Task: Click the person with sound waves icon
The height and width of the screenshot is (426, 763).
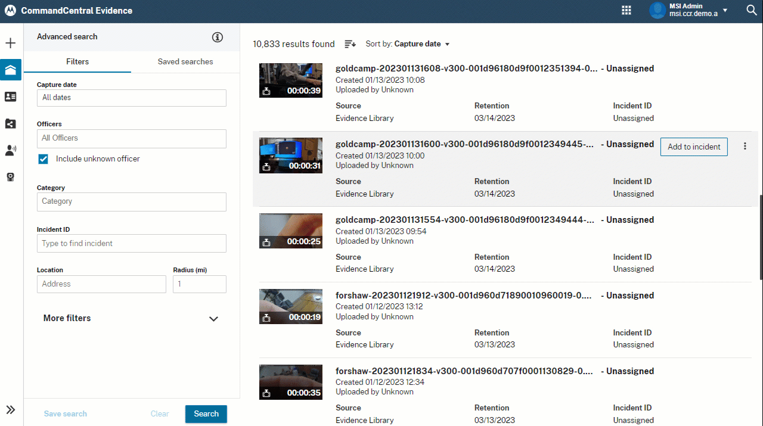Action: (x=10, y=150)
